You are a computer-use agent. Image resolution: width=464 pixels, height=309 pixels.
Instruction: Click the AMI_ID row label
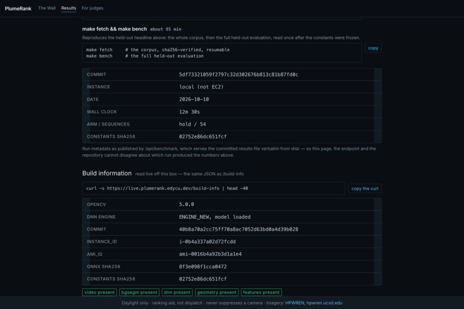94,254
